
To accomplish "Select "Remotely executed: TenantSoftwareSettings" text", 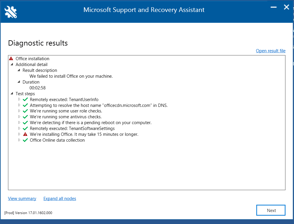I will pos(72,129).
